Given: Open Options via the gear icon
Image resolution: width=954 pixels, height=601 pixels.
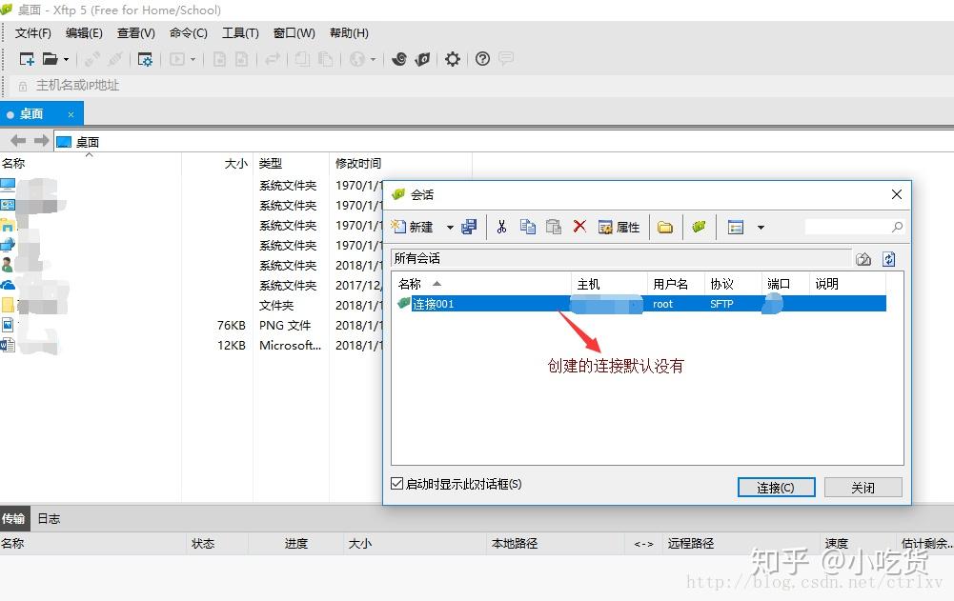Looking at the screenshot, I should tap(452, 59).
